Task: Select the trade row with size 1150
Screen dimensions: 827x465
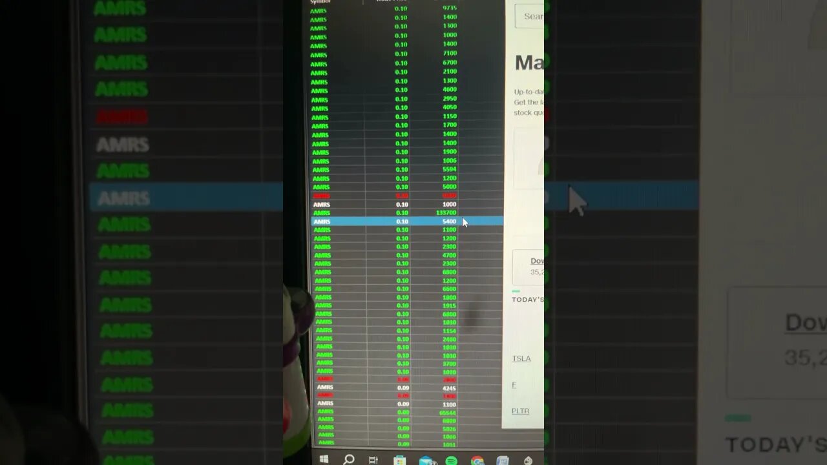Action: pos(407,116)
